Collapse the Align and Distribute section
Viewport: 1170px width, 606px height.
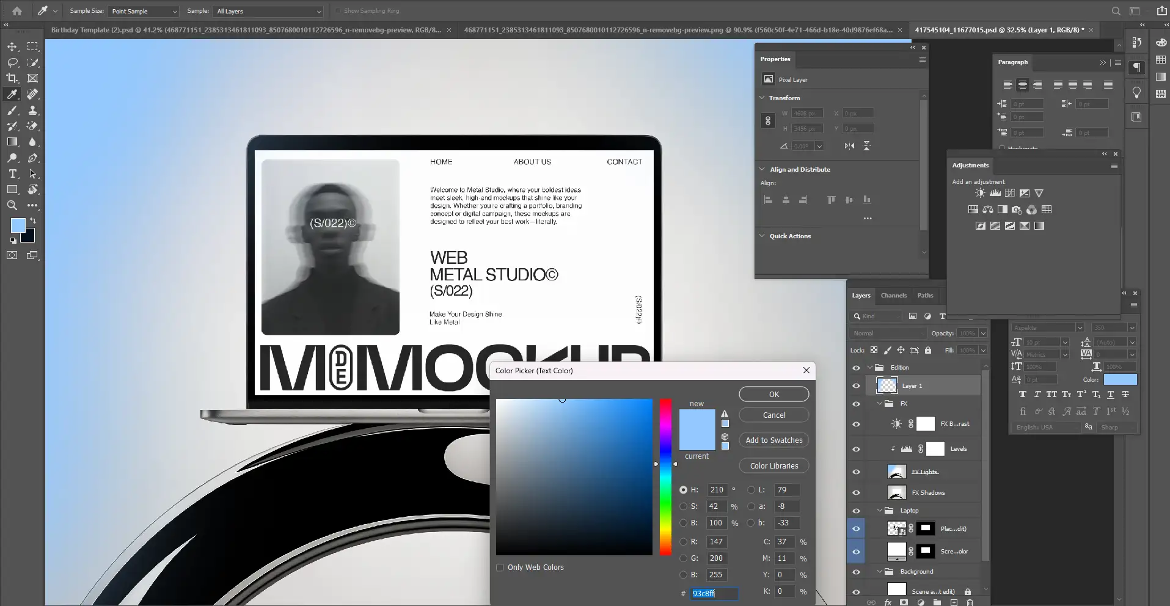point(762,169)
